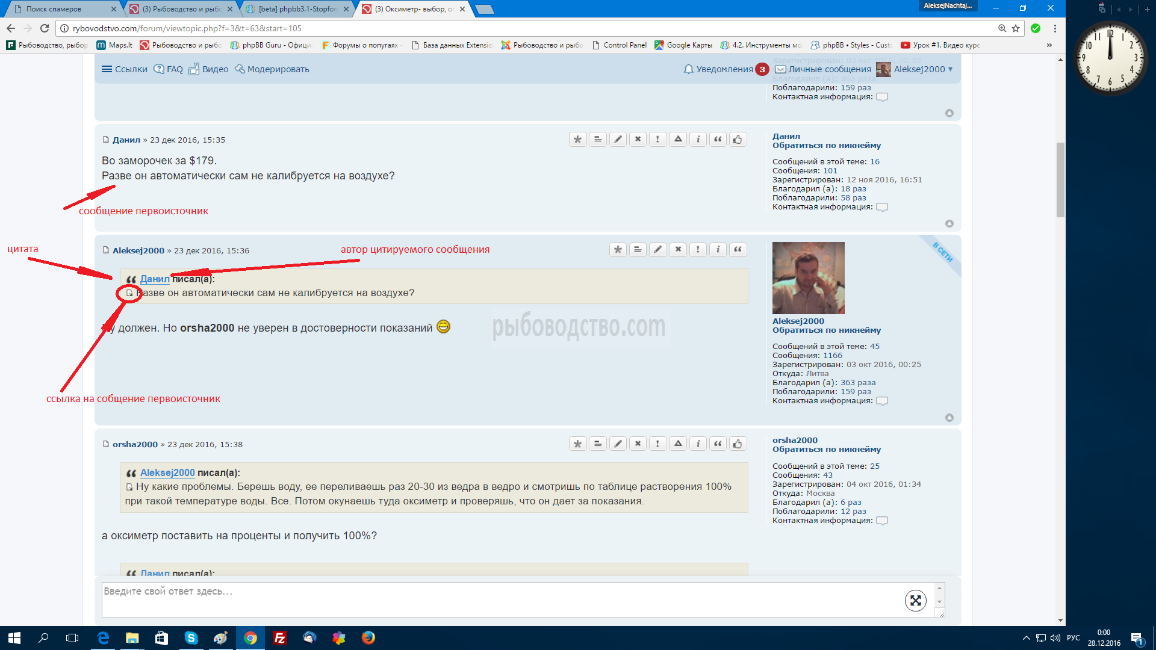Expand the reply editor to full size
The image size is (1156, 650).
tap(915, 600)
